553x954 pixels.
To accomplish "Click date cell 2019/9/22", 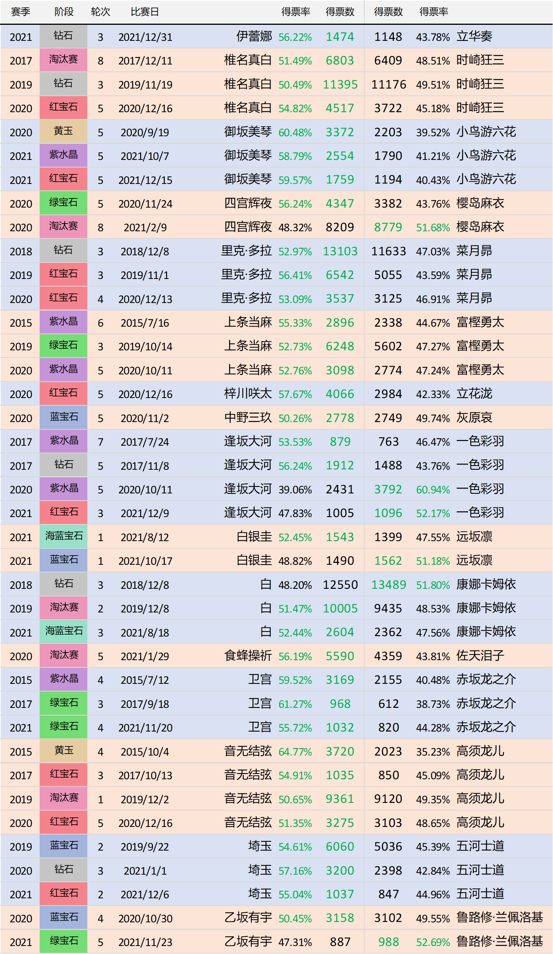I will tap(145, 847).
